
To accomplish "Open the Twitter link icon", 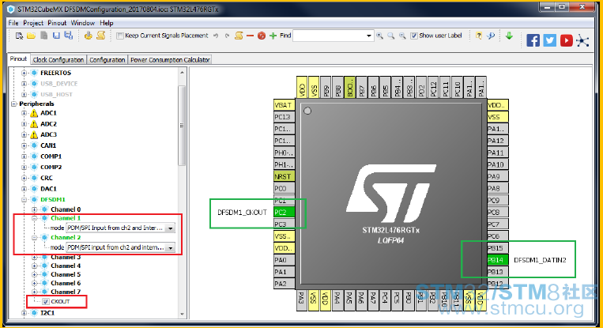I will click(x=549, y=40).
